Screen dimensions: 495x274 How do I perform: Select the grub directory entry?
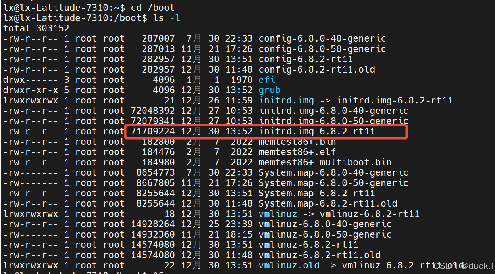269,90
